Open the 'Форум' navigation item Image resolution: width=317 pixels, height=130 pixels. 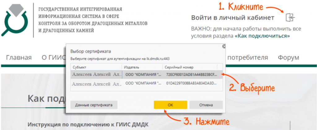[x=288, y=58]
